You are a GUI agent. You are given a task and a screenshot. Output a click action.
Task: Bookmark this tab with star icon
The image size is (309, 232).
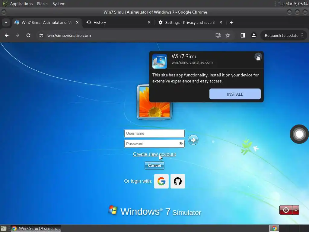228,35
